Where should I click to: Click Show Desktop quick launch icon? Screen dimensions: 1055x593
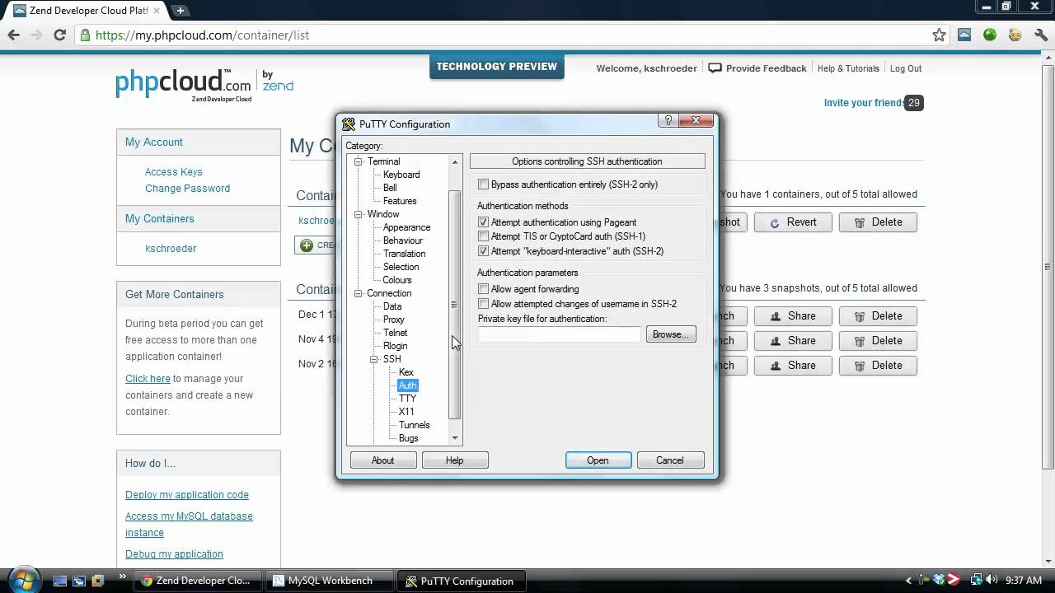(60, 581)
